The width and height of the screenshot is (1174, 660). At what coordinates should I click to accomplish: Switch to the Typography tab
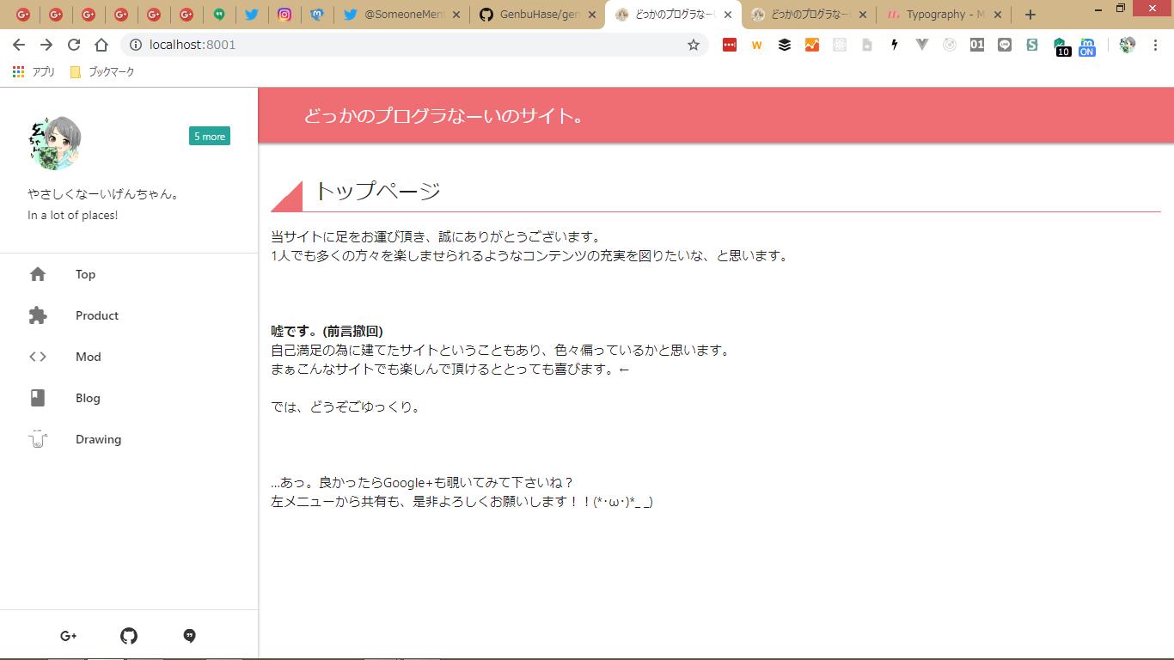(x=945, y=15)
